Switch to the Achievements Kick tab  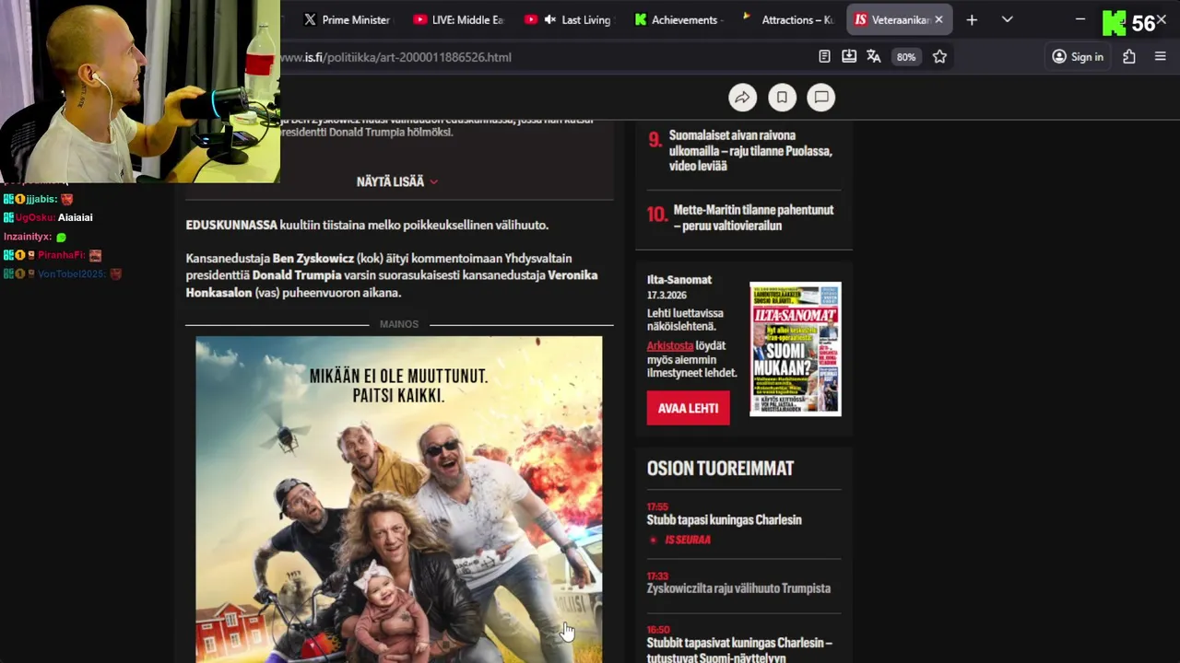678,19
